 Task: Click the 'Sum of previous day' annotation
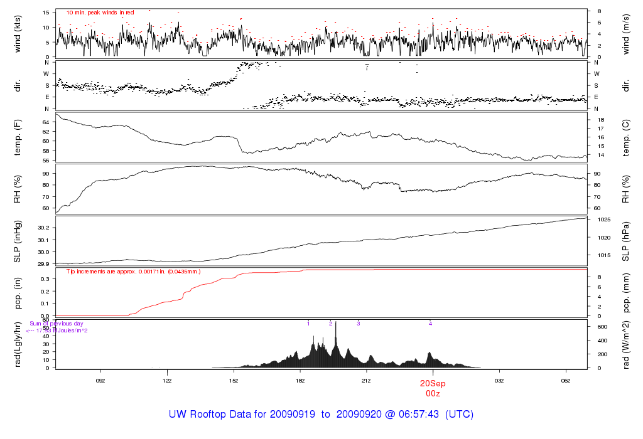click(x=56, y=324)
